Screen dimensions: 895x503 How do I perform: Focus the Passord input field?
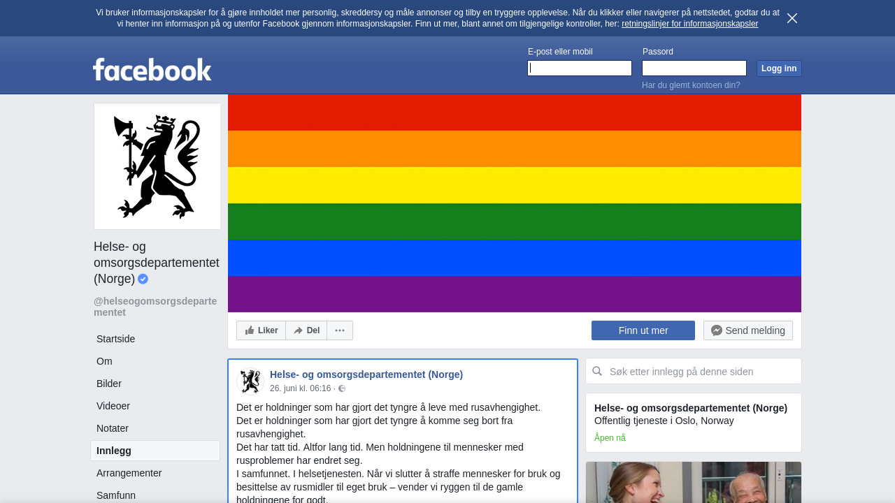click(x=694, y=68)
